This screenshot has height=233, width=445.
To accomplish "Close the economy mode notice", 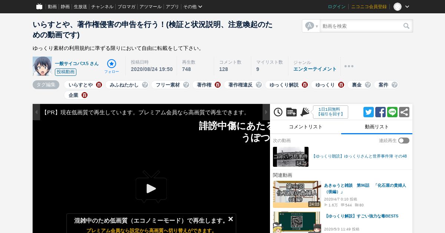I will (x=231, y=219).
